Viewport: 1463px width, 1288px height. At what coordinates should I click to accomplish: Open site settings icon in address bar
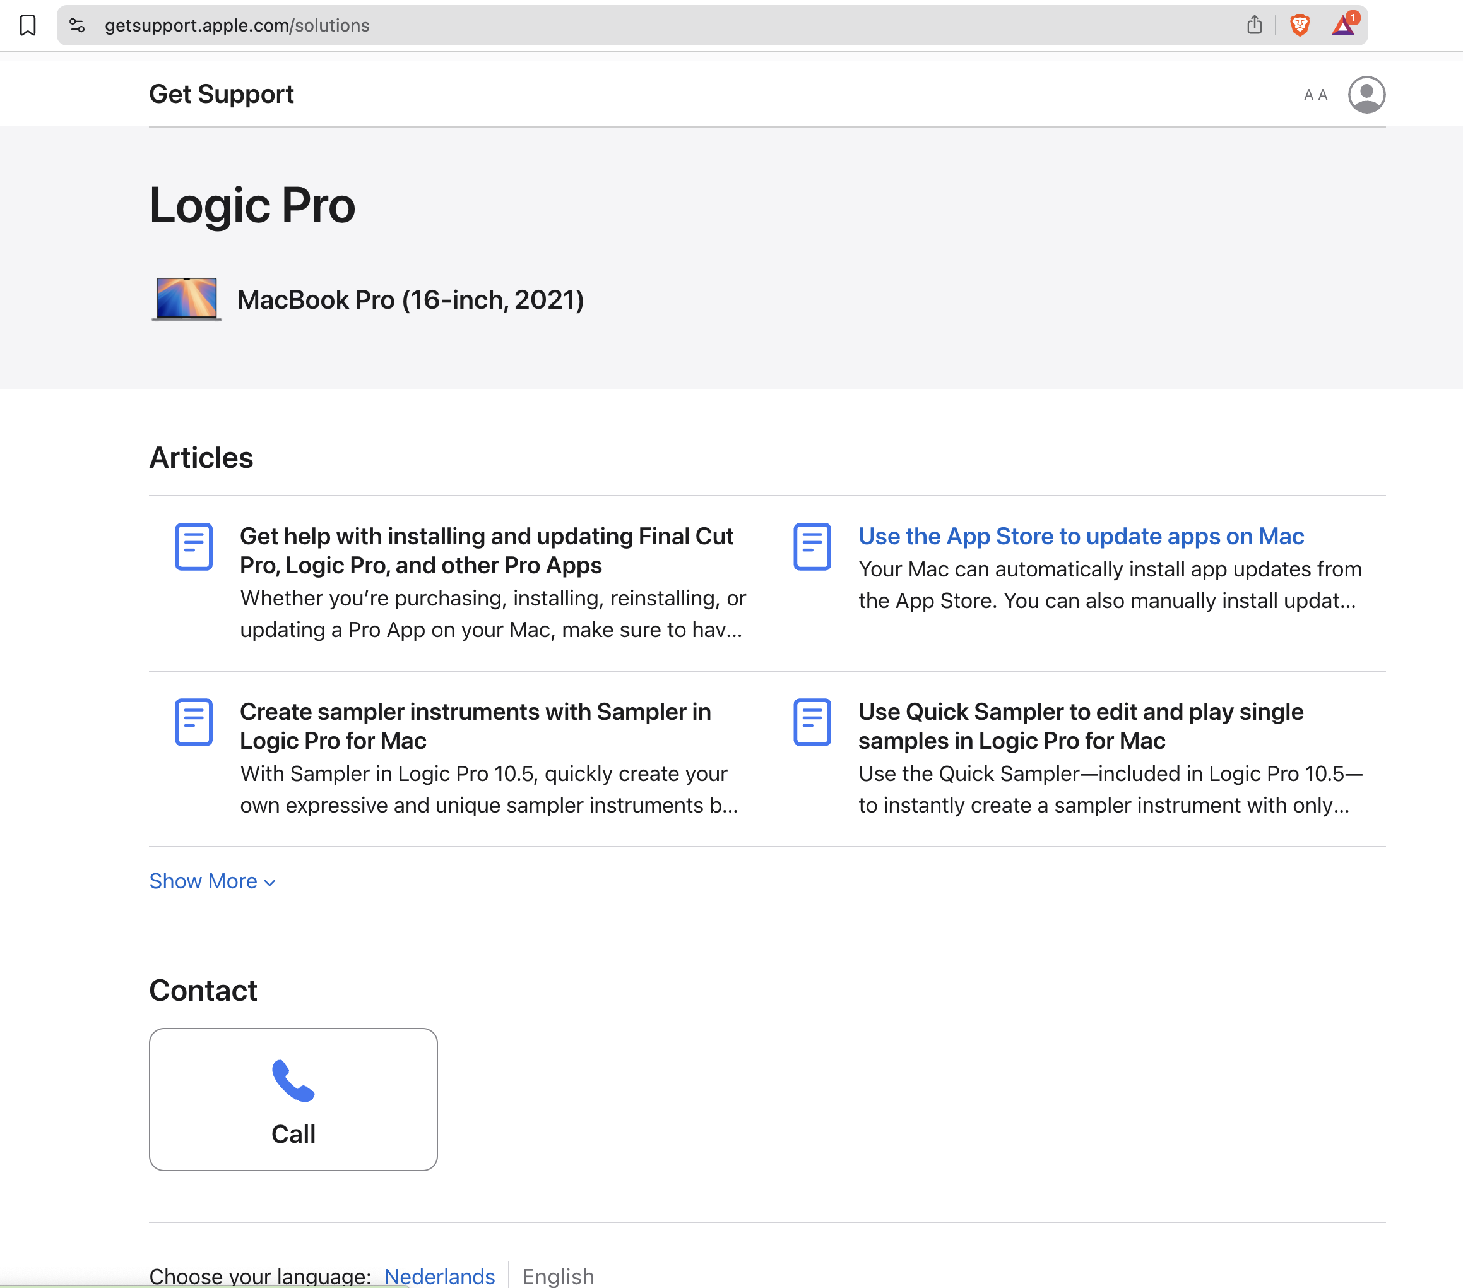pos(77,25)
